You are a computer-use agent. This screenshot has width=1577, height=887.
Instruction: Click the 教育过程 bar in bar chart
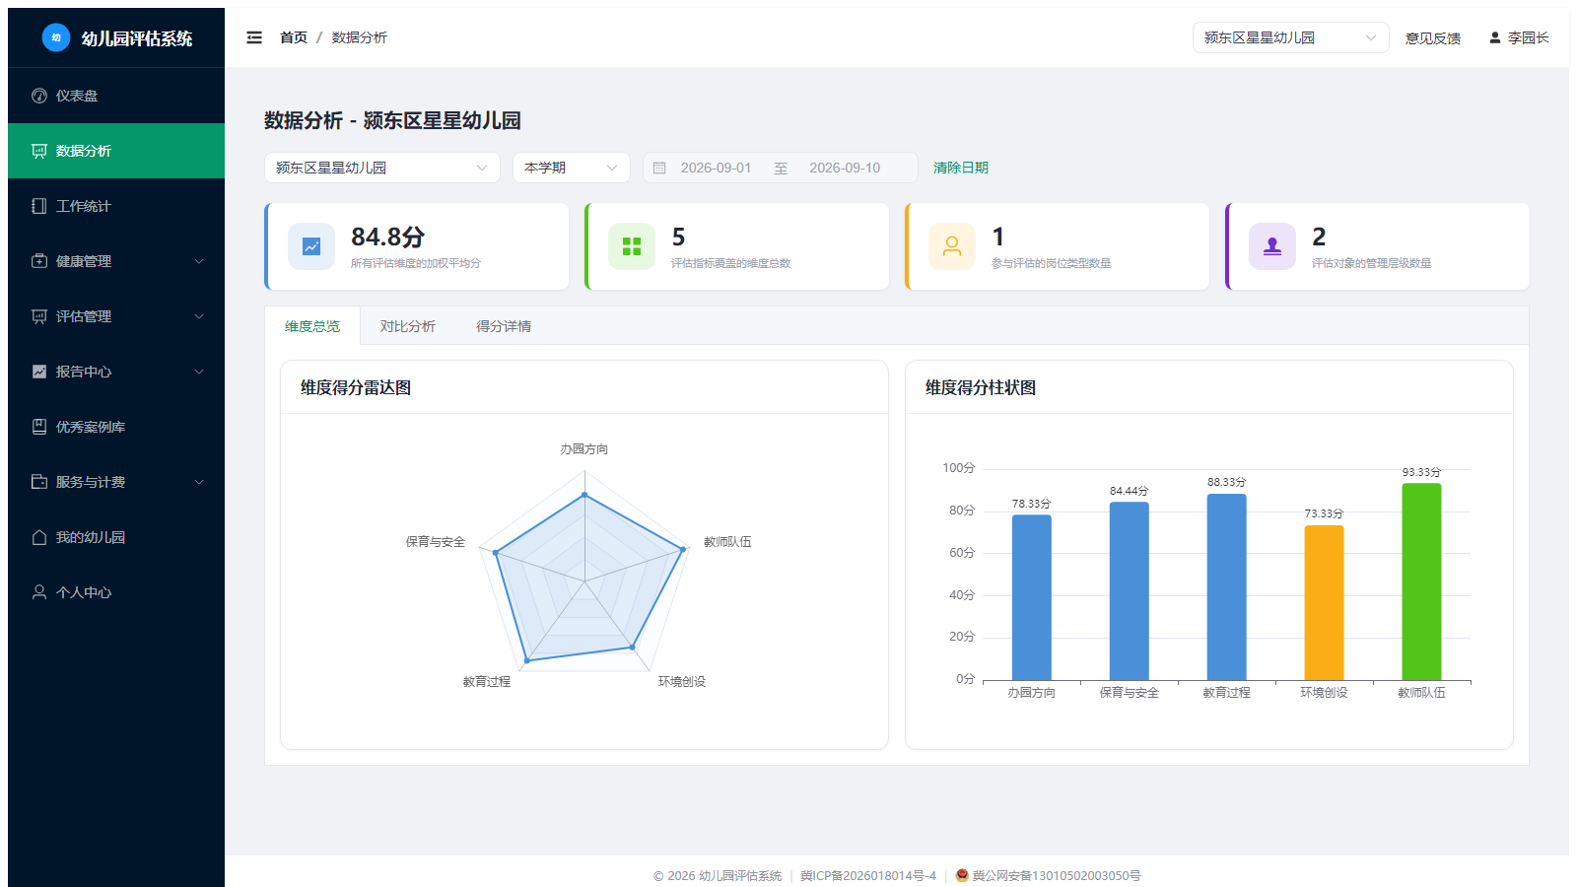point(1226,587)
